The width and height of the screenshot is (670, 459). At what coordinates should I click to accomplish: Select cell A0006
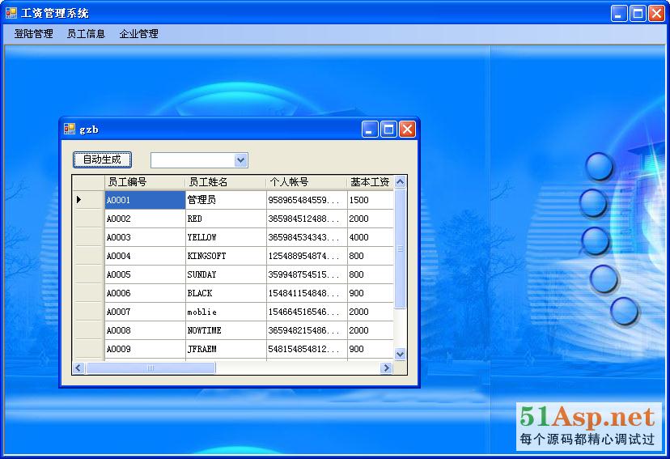click(145, 293)
